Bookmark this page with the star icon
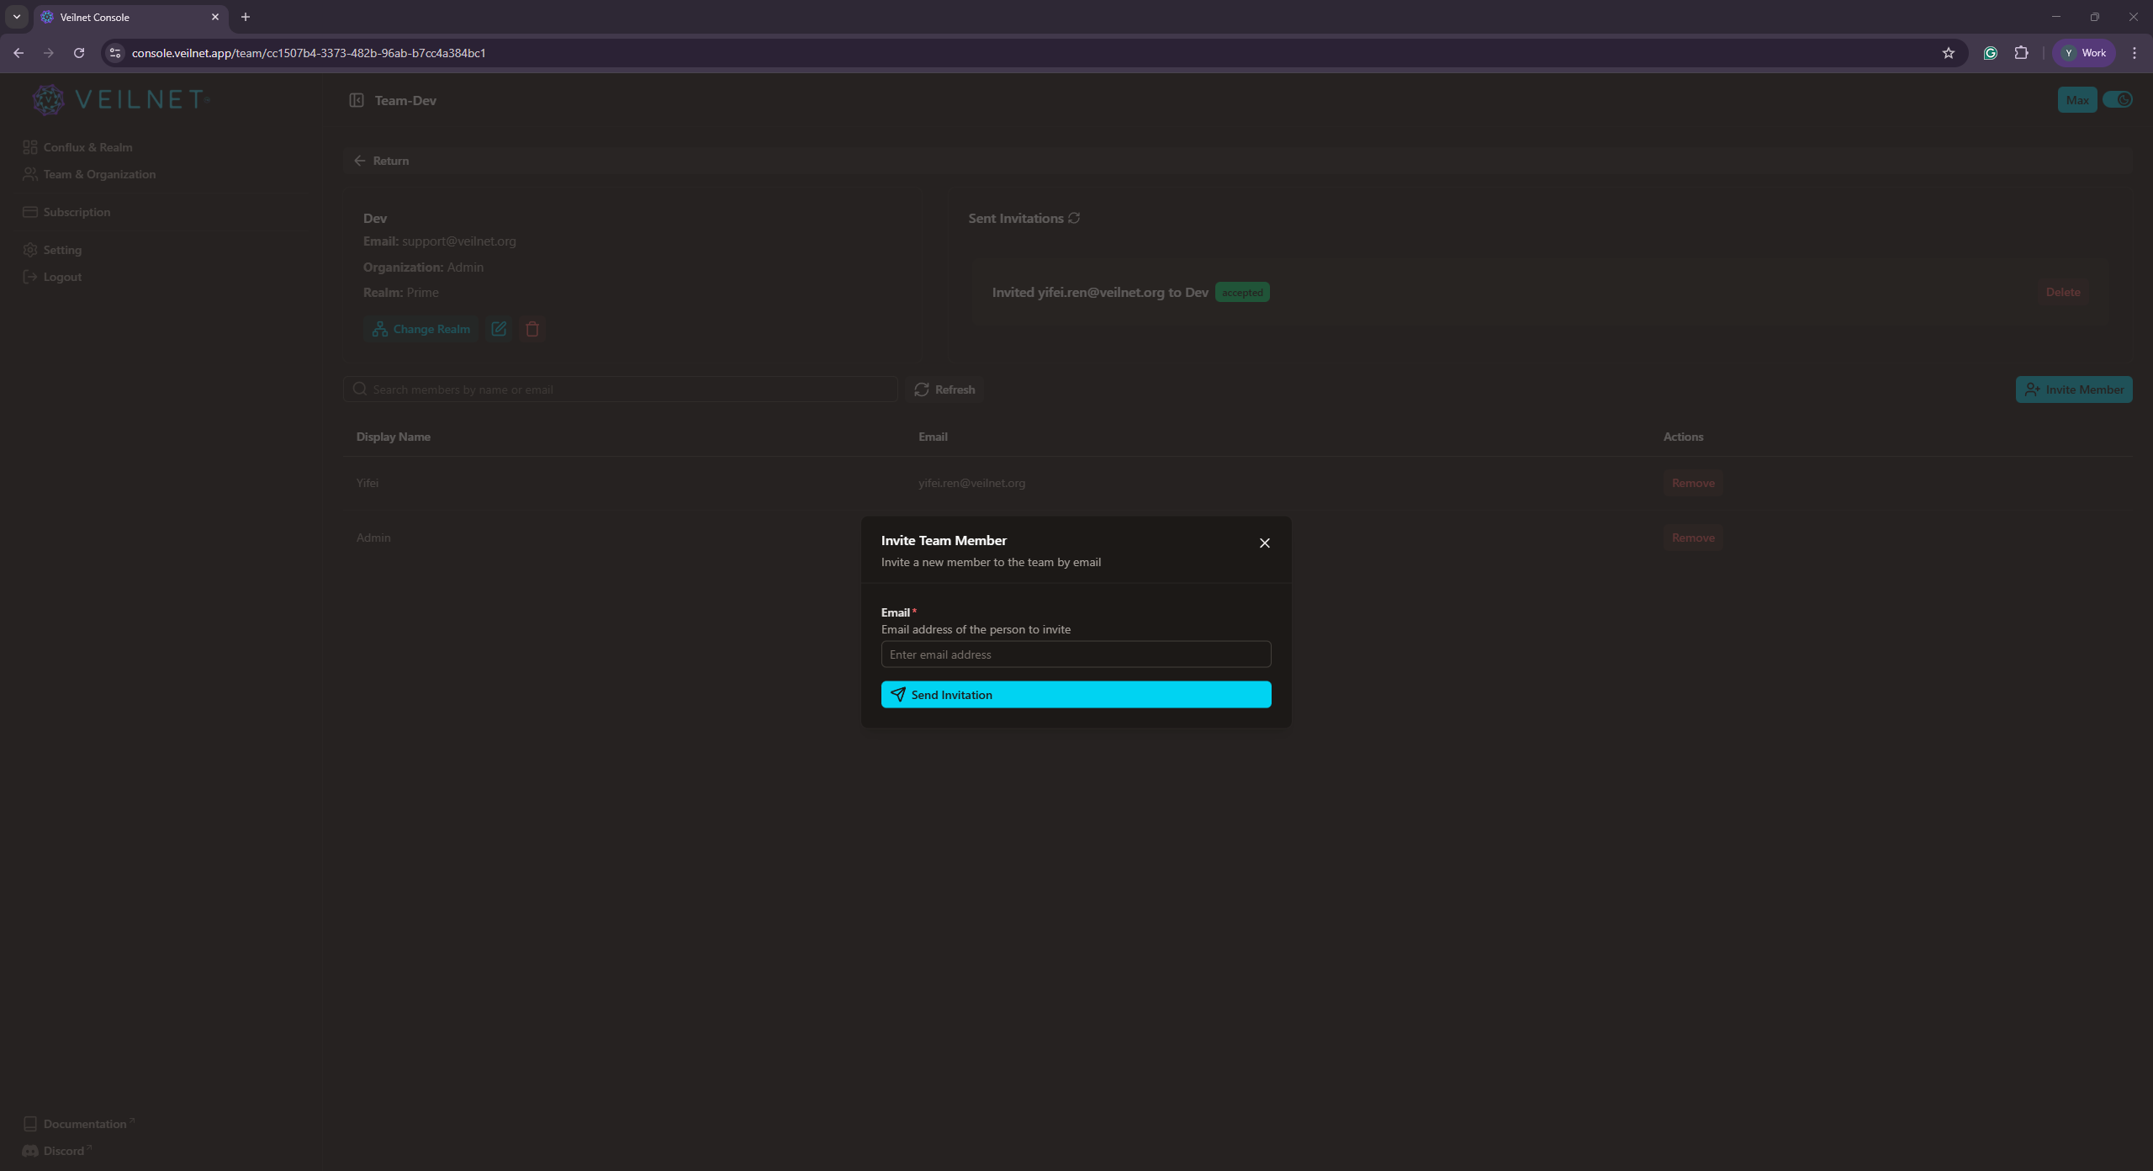Screen dimensions: 2153x1171 coord(1948,52)
